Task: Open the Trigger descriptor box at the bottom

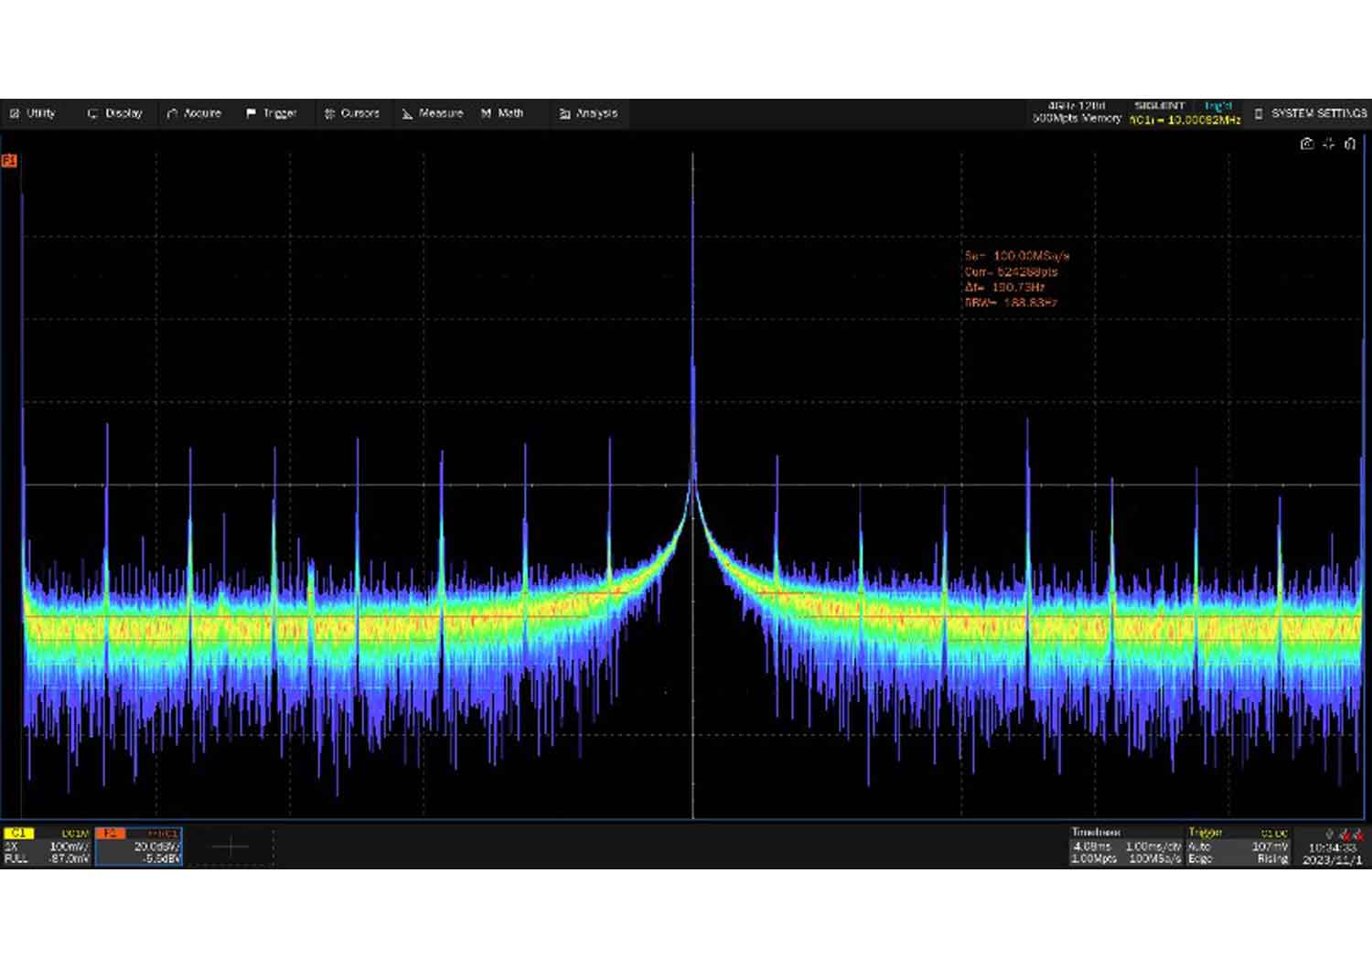Action: click(1238, 847)
